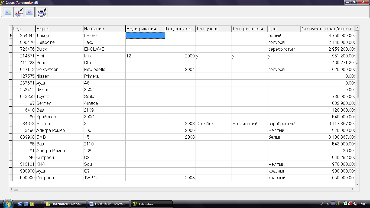Click the A8 cell
370x208 pixels.
click(104, 83)
